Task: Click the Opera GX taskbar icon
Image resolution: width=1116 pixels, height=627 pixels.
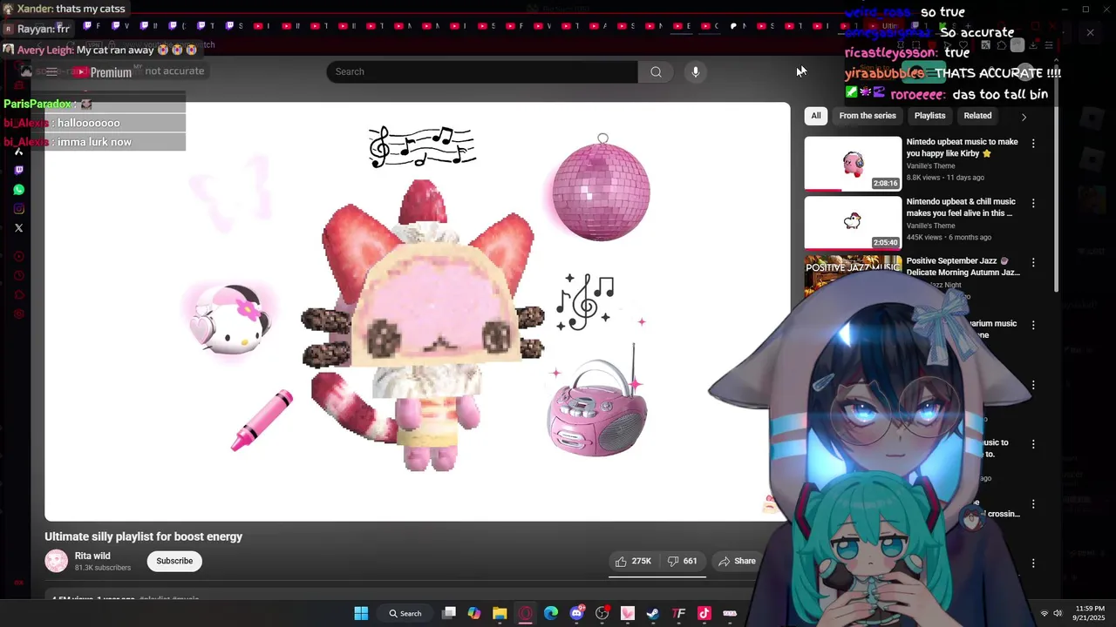Action: point(526,613)
